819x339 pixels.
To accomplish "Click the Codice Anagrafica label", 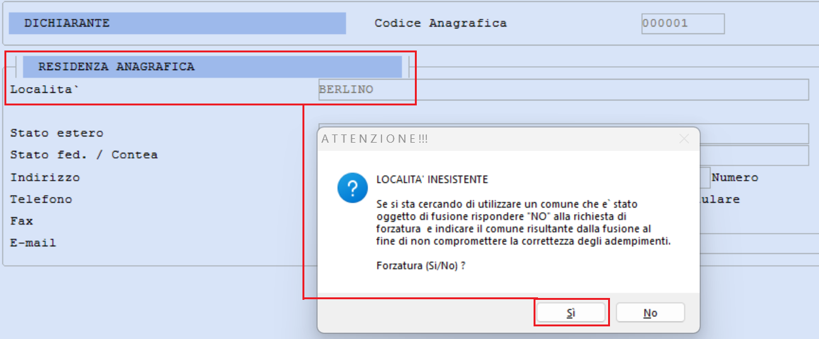I will click(440, 23).
